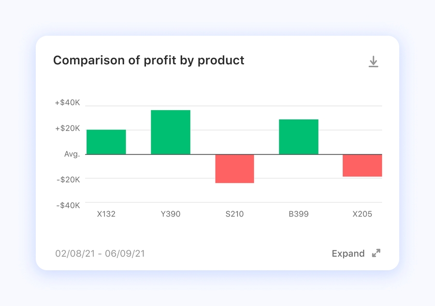This screenshot has width=435, height=306.
Task: Click the chart title 'Comparison of profit by product'
Action: tap(148, 60)
